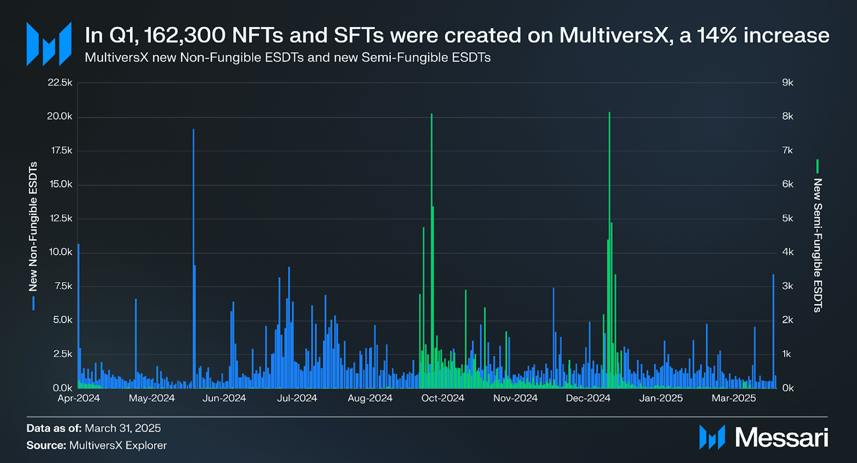Click the '22.5k' left axis value
The height and width of the screenshot is (463, 857).
click(x=60, y=82)
